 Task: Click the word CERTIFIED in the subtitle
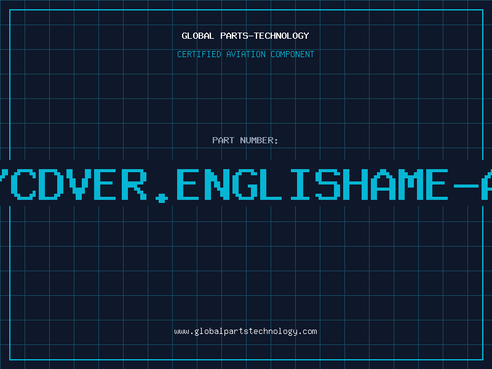(199, 54)
